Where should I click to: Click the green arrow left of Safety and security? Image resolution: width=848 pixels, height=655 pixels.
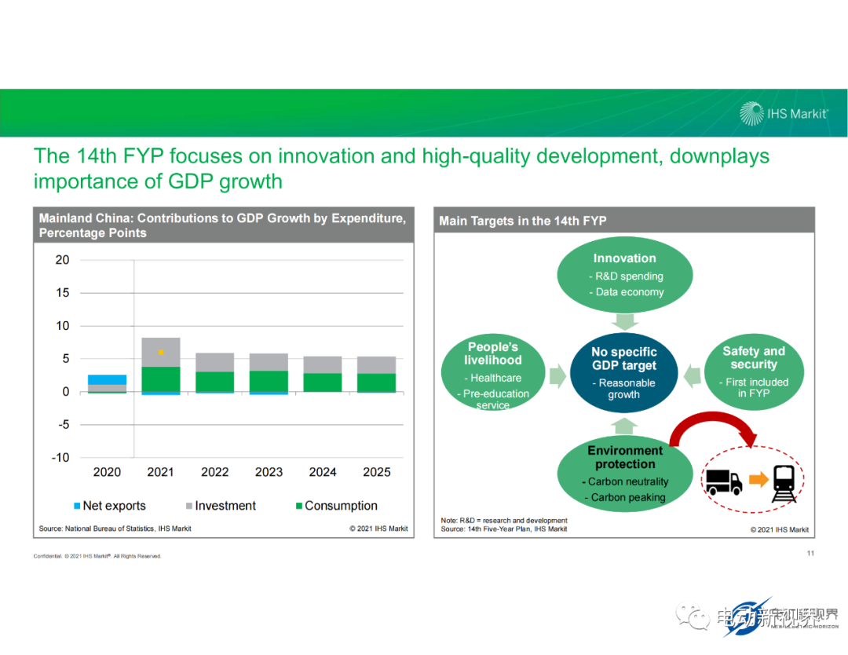click(x=693, y=376)
